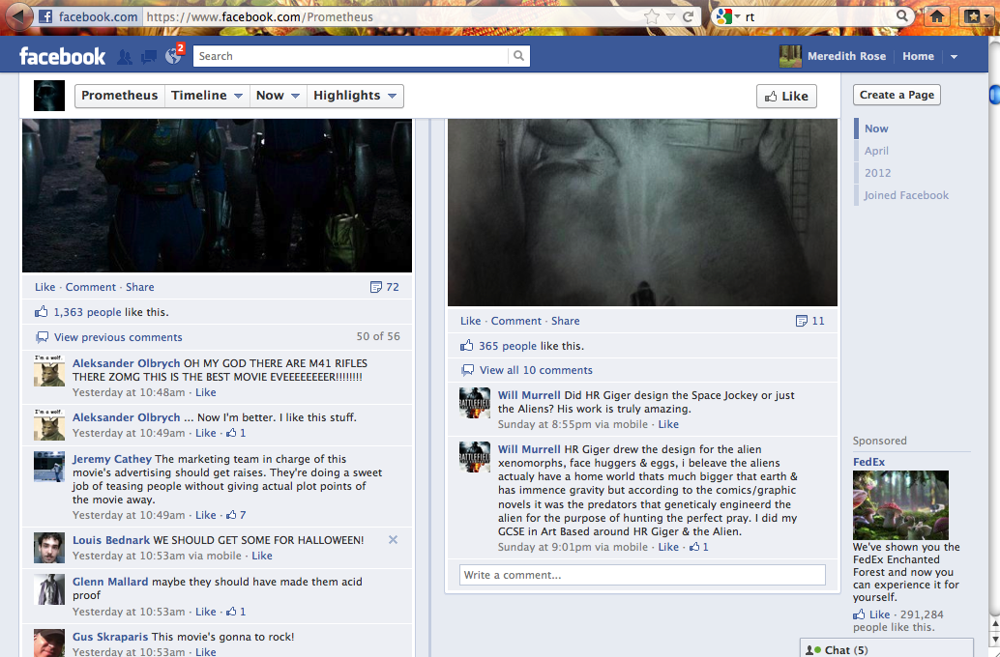The height and width of the screenshot is (657, 1000).
Task: Open the messages icon in header
Action: click(x=148, y=57)
